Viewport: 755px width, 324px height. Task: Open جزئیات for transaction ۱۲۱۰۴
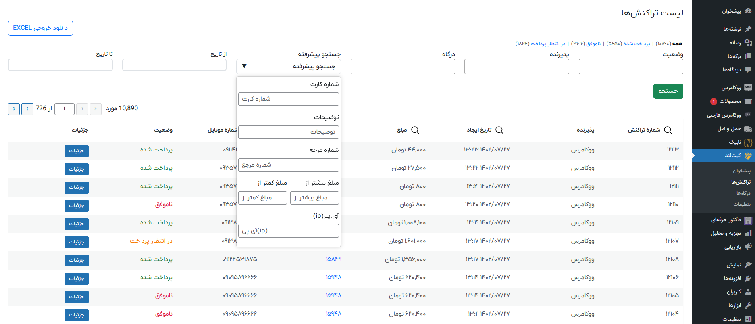77,315
